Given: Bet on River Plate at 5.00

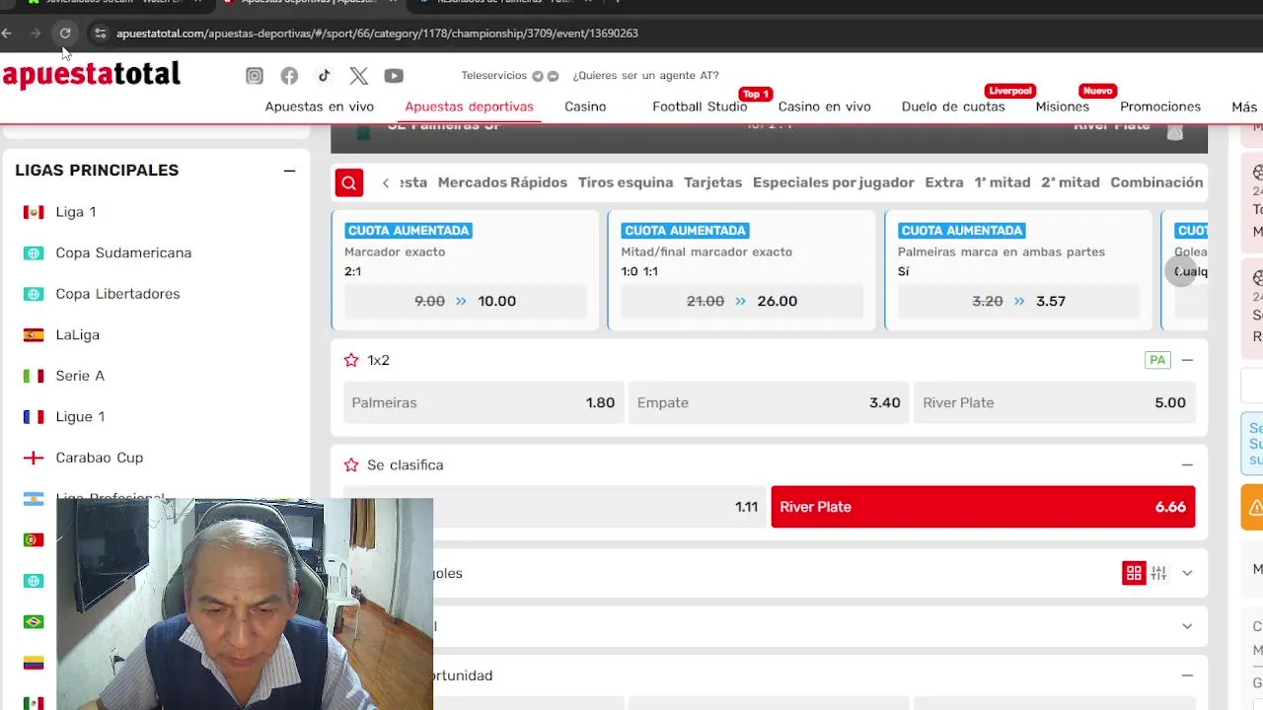Looking at the screenshot, I should pyautogui.click(x=1054, y=402).
